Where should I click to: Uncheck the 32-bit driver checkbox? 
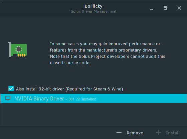[11, 88]
